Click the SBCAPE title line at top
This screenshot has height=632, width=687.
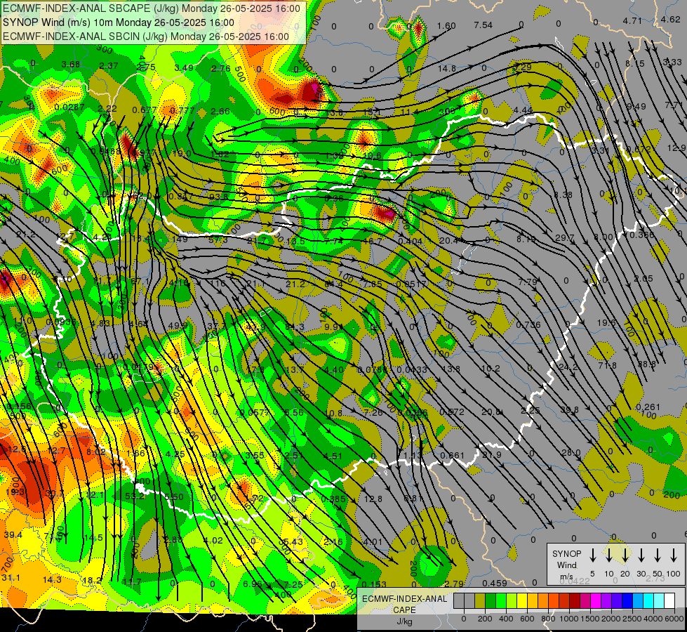(x=151, y=8)
